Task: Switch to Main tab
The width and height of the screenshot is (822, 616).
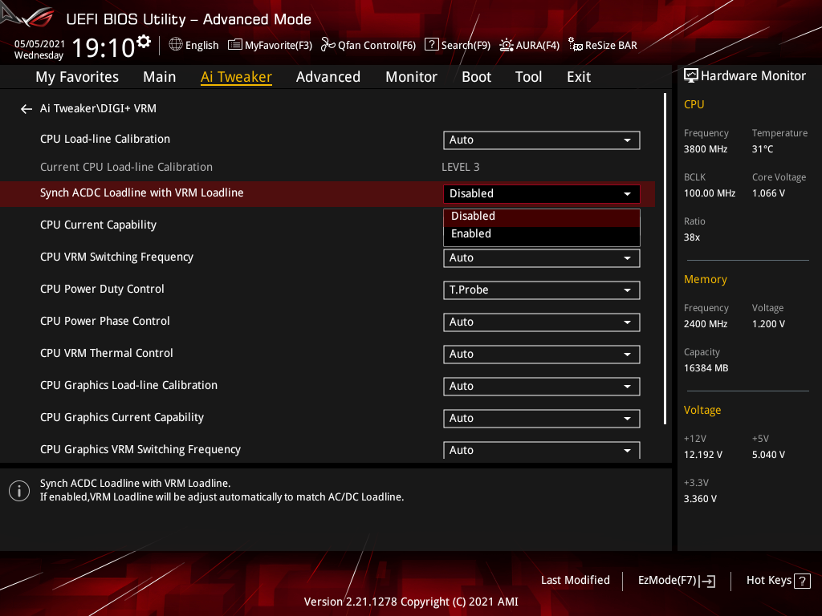Action: tap(160, 77)
